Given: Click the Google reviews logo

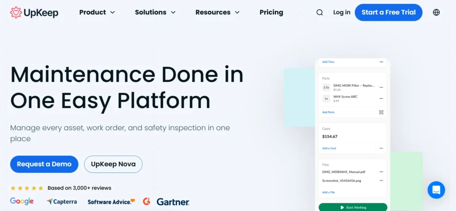Looking at the screenshot, I should tap(22, 201).
